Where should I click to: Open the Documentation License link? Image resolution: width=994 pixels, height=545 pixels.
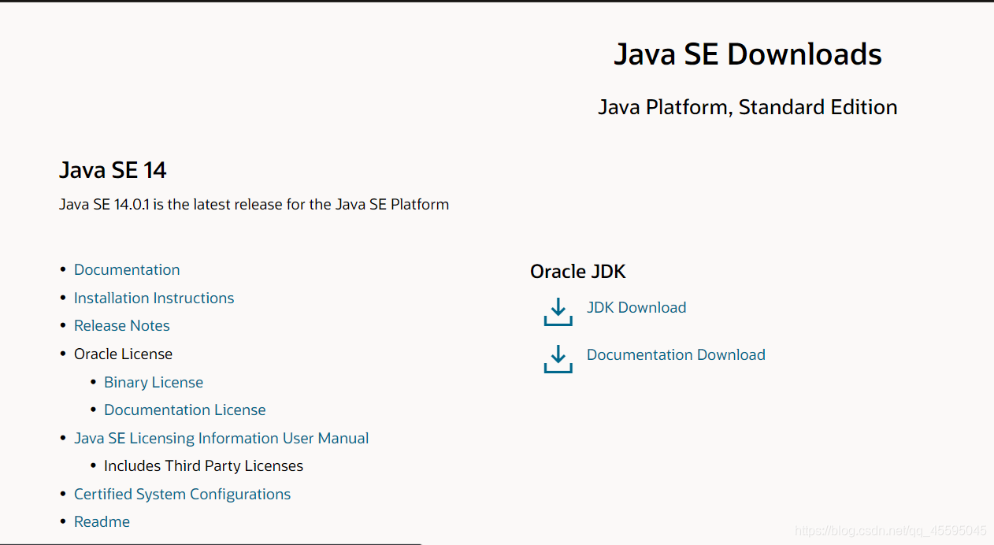(x=185, y=410)
